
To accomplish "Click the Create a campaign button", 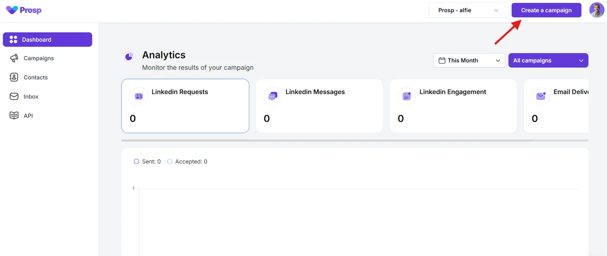I will (x=546, y=10).
